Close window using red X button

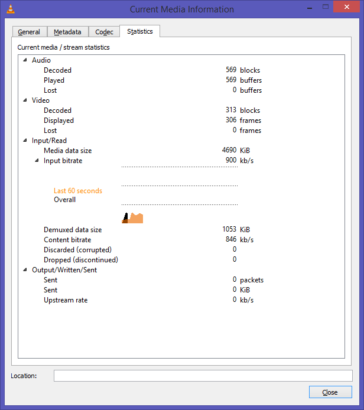click(347, 7)
